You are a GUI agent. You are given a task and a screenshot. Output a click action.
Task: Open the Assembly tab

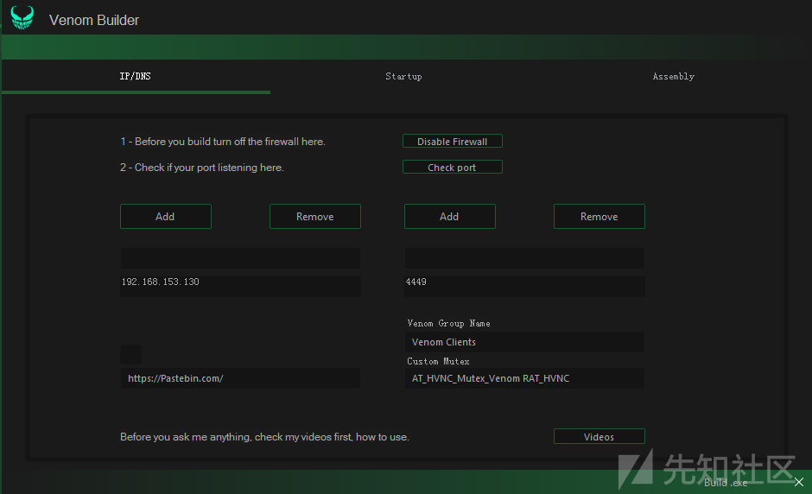(x=673, y=76)
